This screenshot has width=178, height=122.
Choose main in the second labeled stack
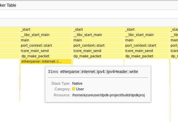[98, 40]
